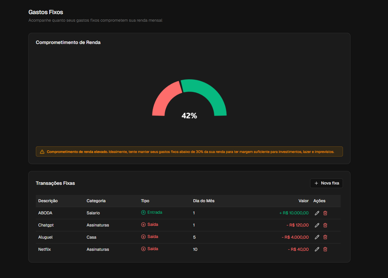388x278 pixels.
Task: Remove the Chatgpt subscription with trash icon
Action: click(x=325, y=225)
